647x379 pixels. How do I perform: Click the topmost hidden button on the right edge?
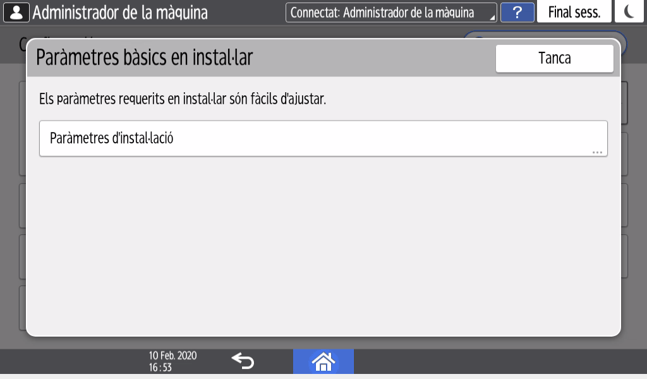[x=625, y=102]
